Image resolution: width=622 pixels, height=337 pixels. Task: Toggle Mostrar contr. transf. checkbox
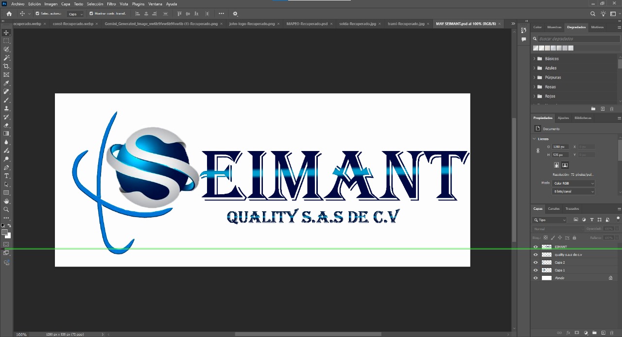tap(91, 14)
